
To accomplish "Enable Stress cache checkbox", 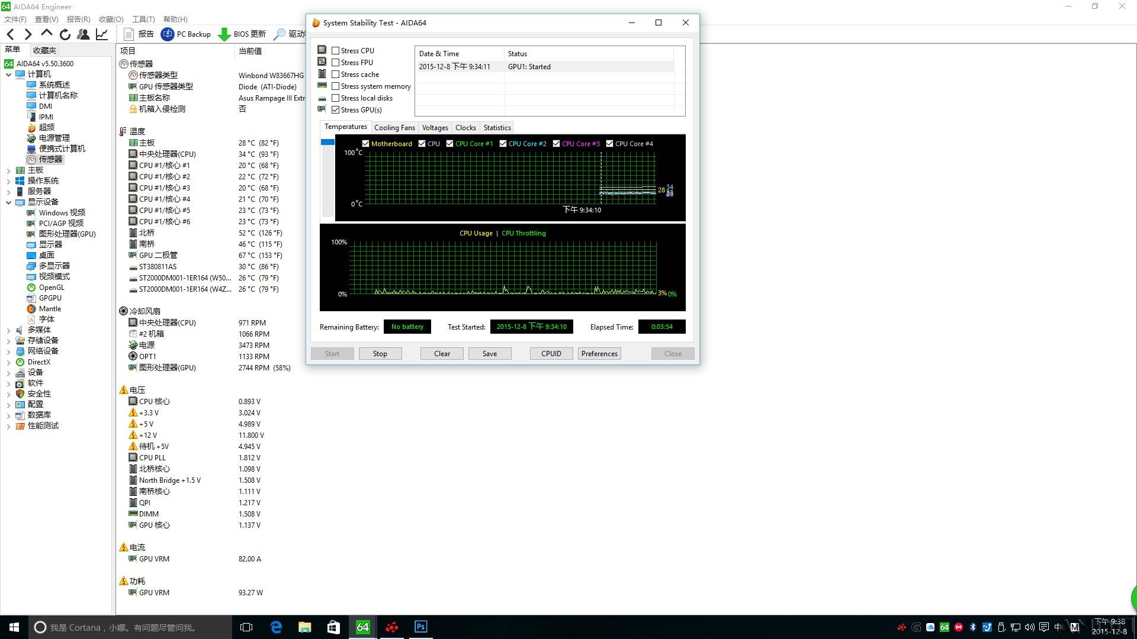I will tap(336, 75).
